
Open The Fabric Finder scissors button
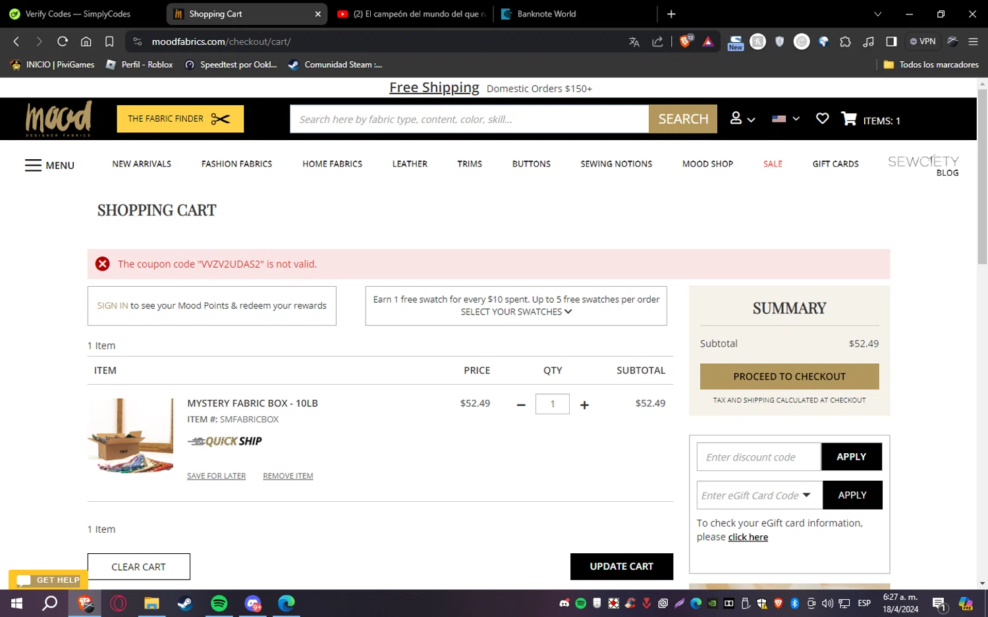pos(180,119)
